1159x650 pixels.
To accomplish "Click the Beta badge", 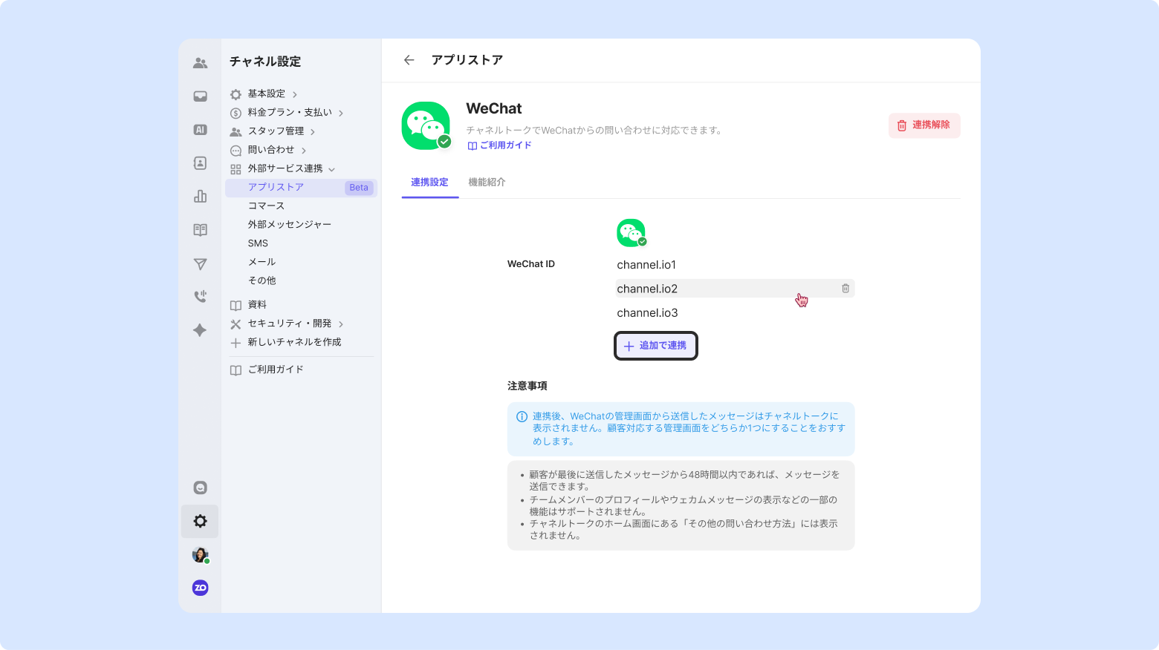I will pyautogui.click(x=359, y=188).
